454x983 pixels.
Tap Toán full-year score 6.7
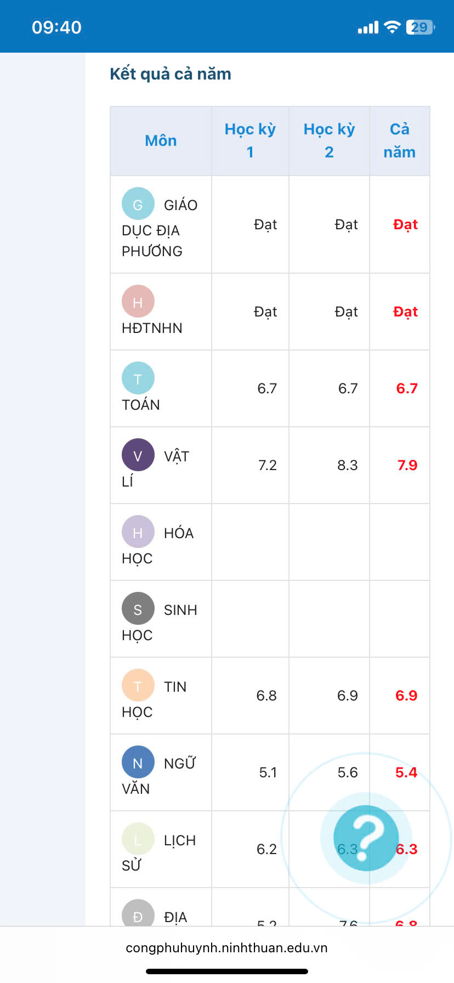407,388
